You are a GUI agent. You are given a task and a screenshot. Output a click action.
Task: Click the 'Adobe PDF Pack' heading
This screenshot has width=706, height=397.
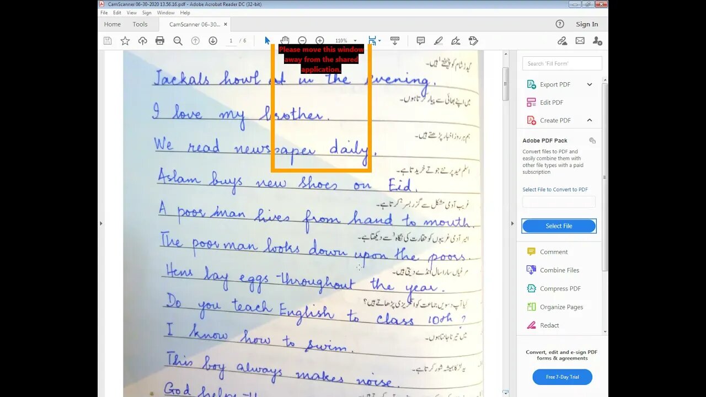(x=544, y=141)
